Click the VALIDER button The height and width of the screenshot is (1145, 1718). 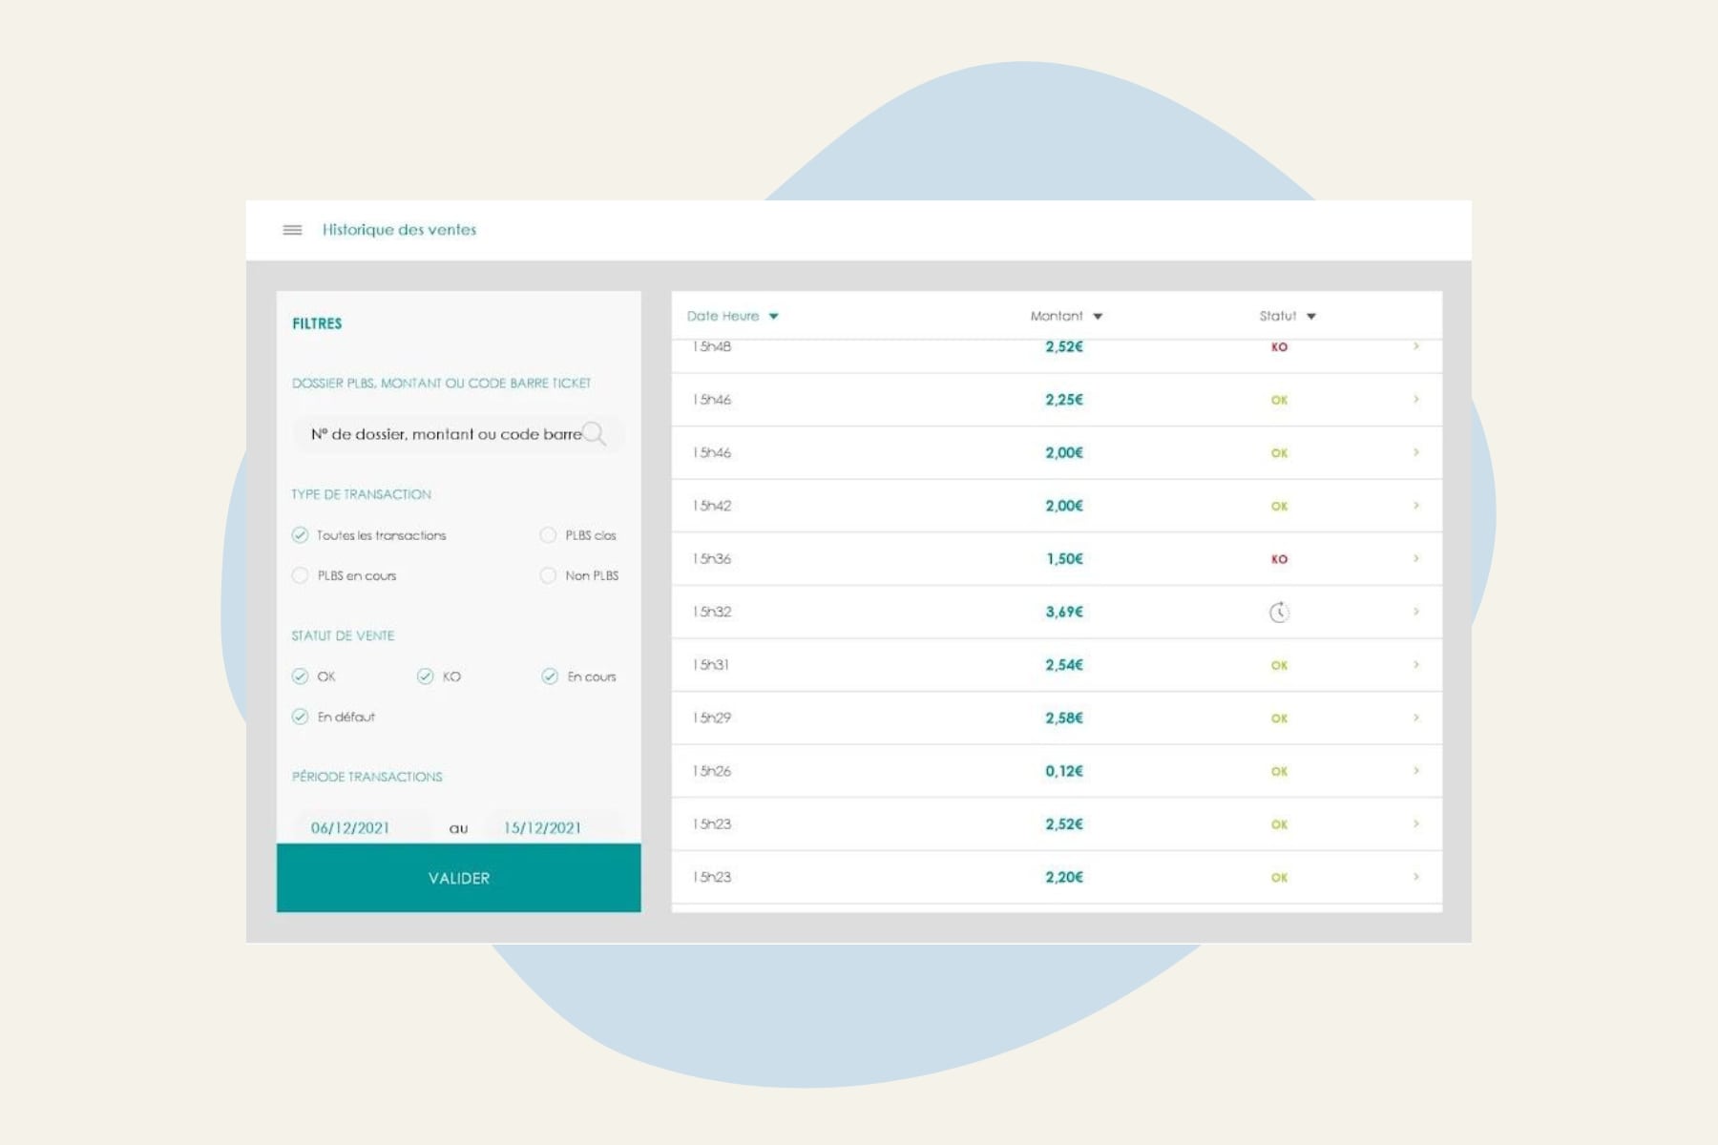[459, 878]
